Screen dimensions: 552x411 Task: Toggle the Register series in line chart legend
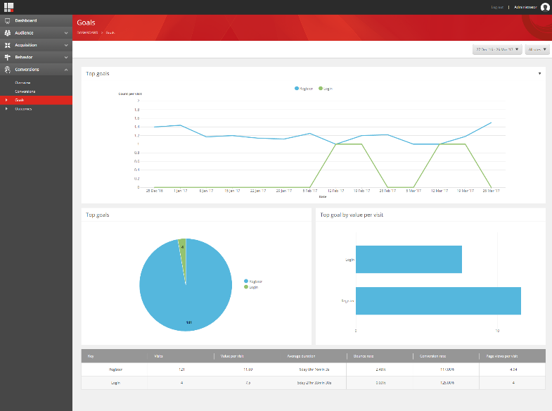304,89
